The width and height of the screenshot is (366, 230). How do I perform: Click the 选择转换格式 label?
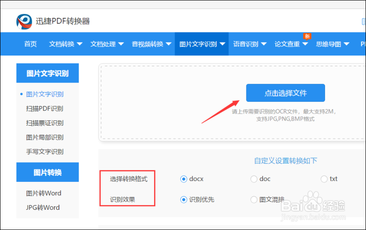pyautogui.click(x=129, y=179)
